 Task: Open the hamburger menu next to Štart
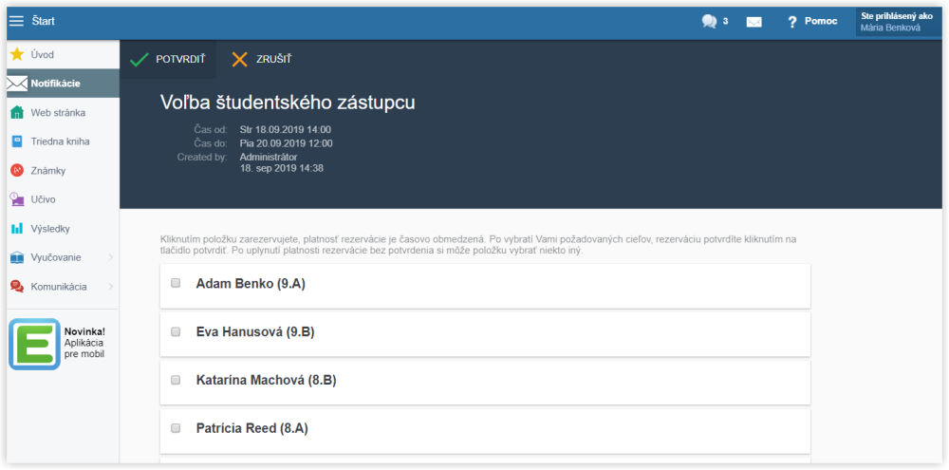16,21
